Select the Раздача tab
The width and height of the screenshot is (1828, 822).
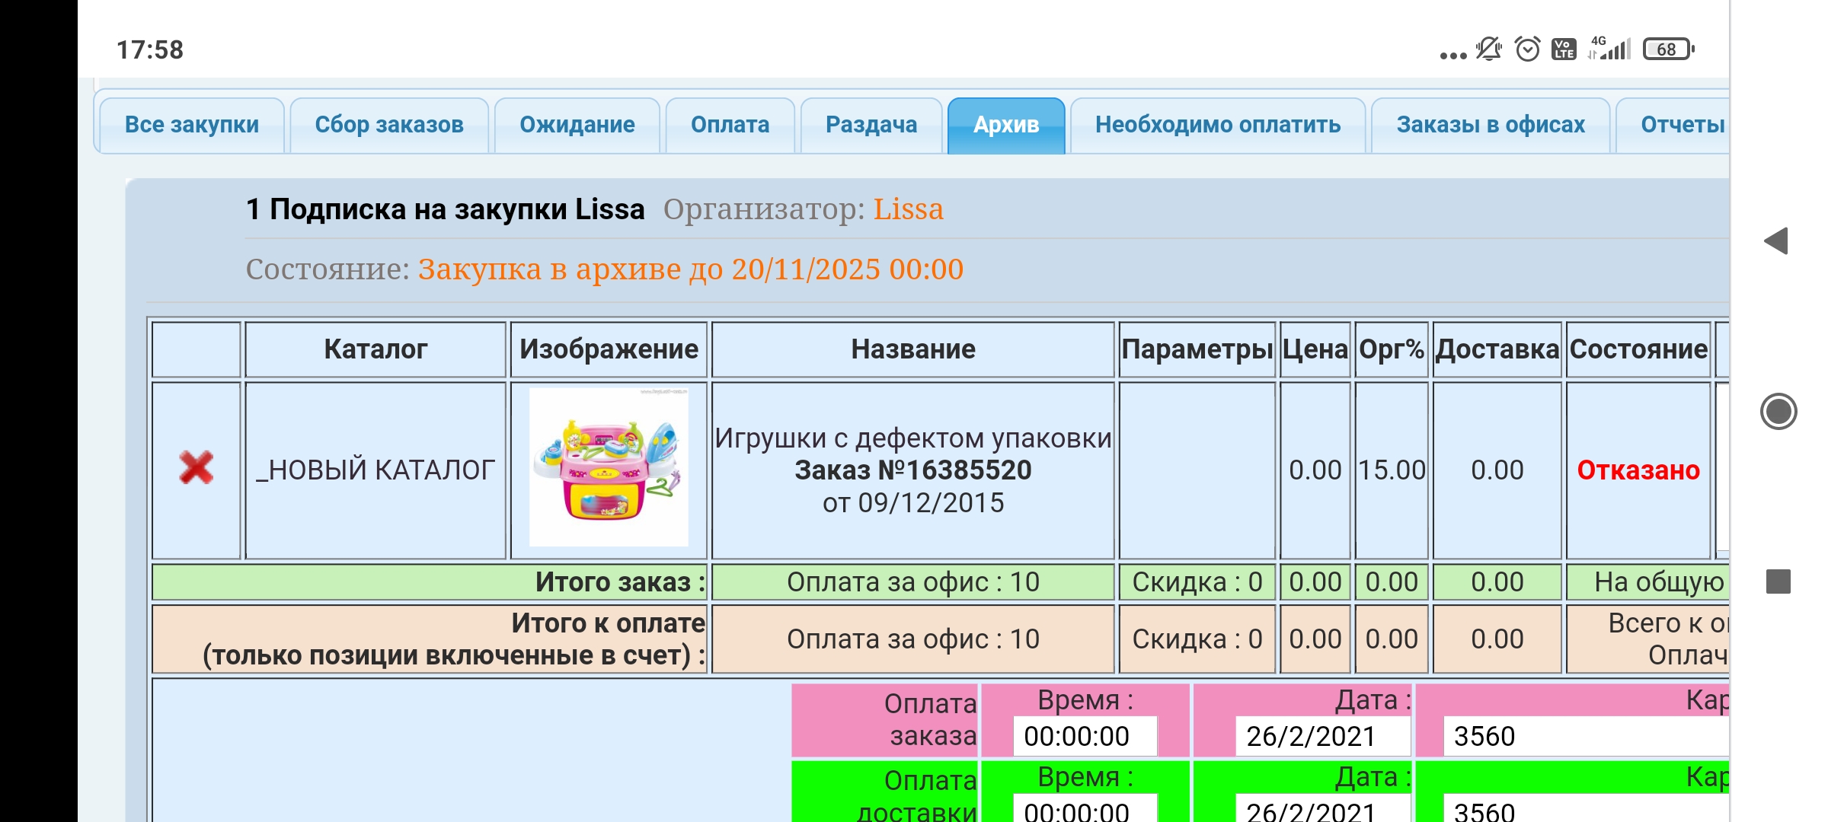point(871,125)
